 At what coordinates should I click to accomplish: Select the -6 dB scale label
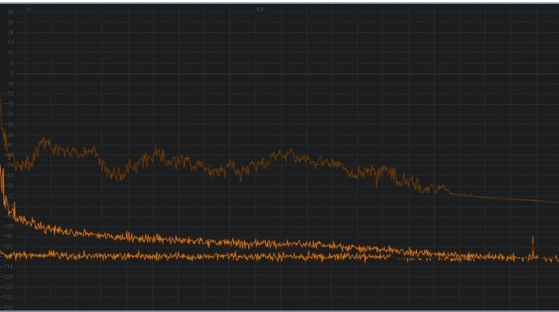[x=10, y=84]
